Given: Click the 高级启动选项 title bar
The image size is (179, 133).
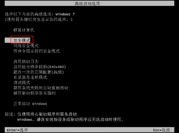Looking at the screenshot, I should pyautogui.click(x=89, y=3).
